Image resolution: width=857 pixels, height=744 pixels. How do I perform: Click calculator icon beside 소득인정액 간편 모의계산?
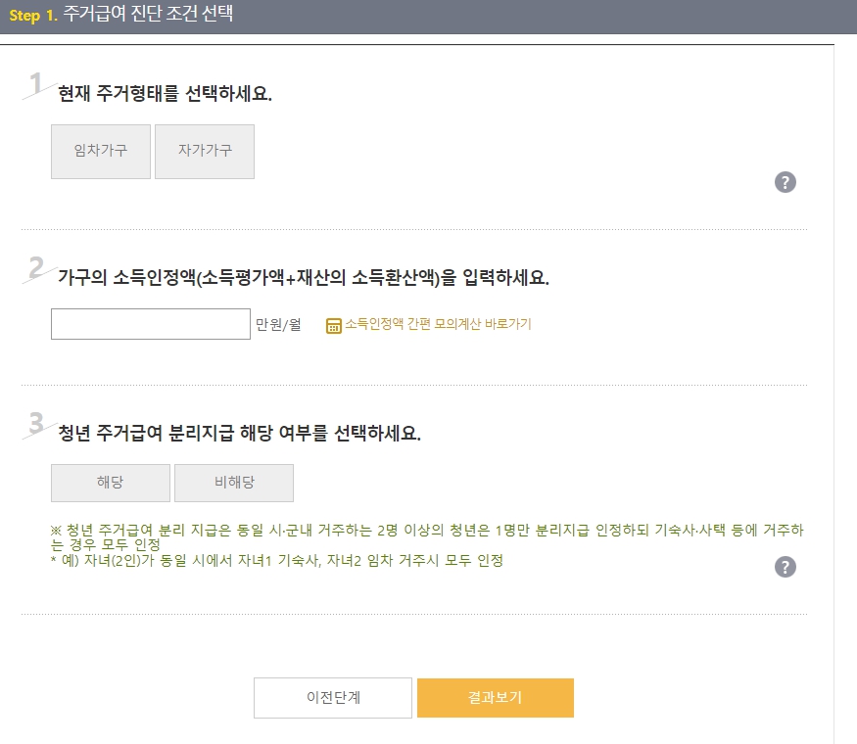(333, 326)
